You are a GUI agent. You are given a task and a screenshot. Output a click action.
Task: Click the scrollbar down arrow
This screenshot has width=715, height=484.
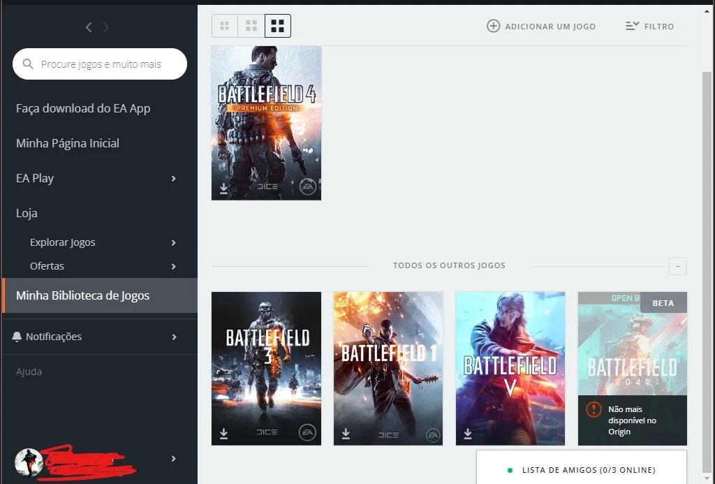(707, 477)
